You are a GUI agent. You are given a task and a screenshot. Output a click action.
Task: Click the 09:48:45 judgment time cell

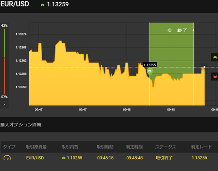tap(134, 158)
